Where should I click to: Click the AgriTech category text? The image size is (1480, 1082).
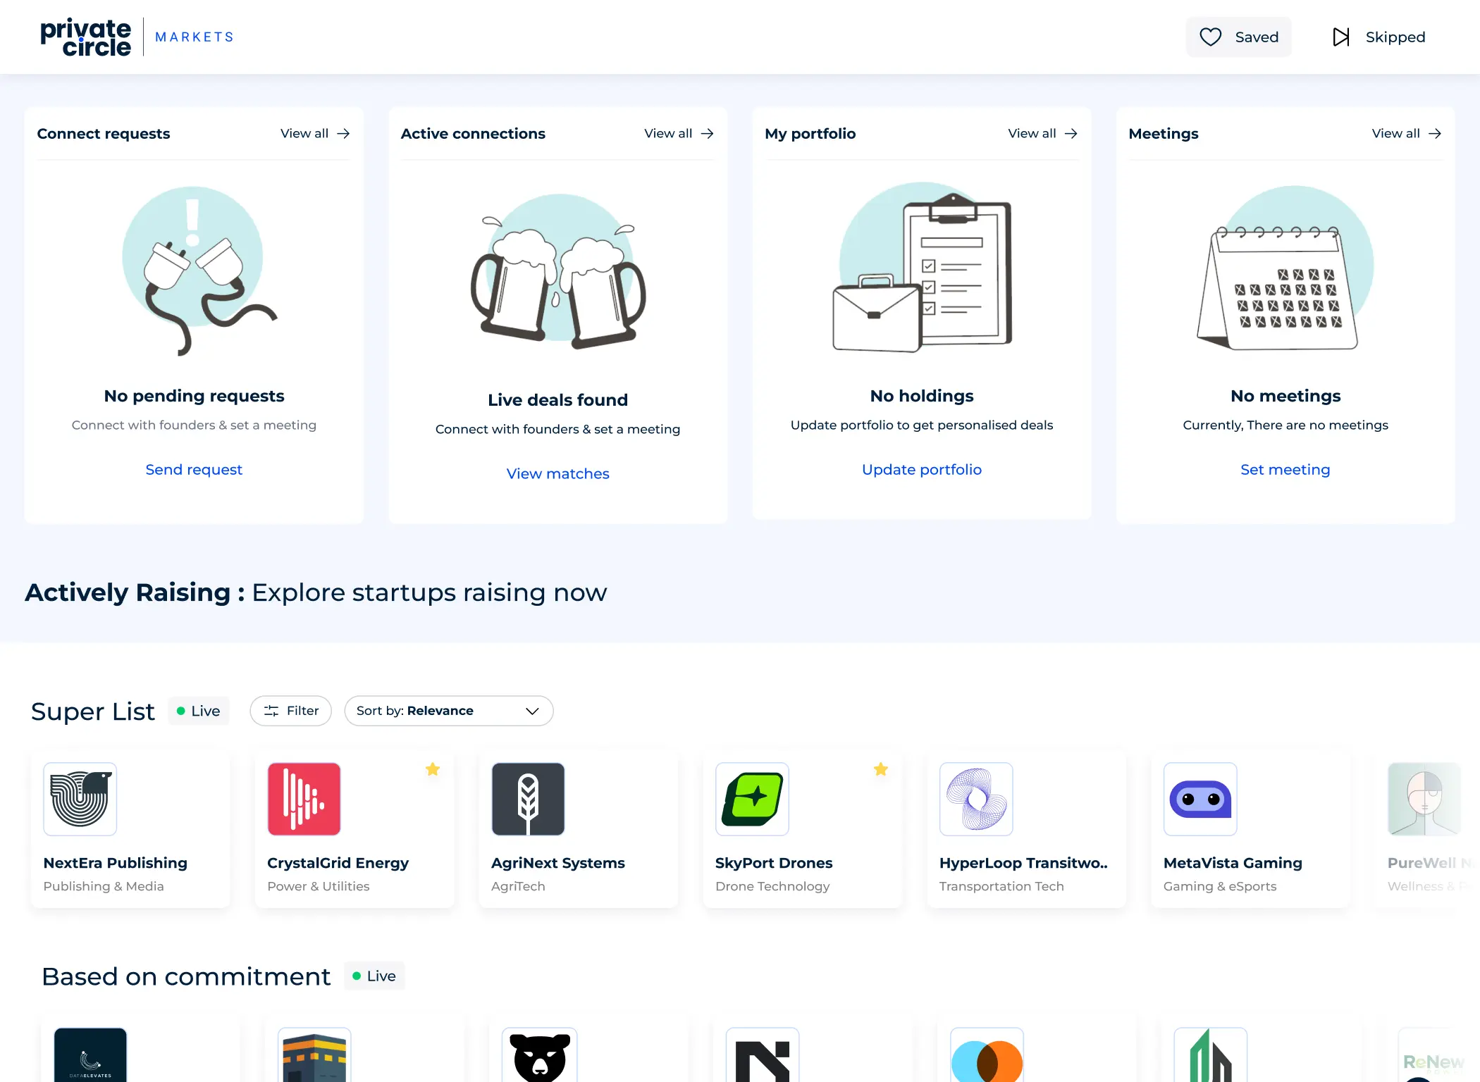(x=518, y=886)
